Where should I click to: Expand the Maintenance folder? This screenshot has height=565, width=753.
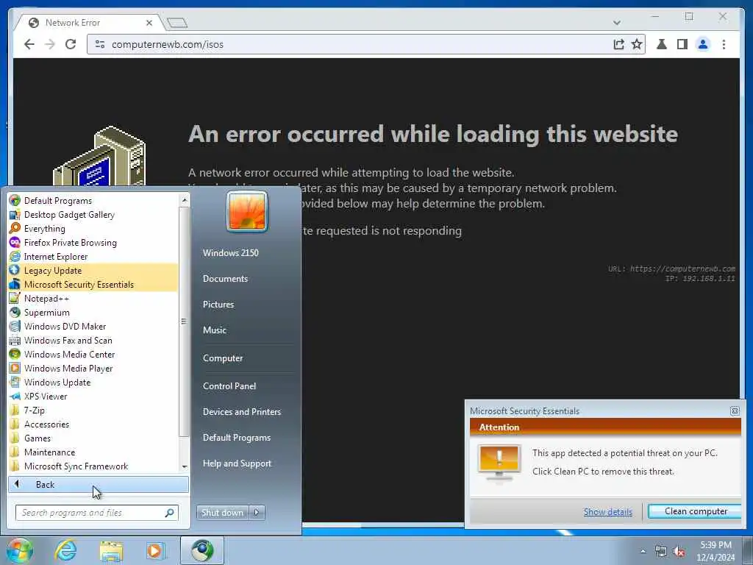click(x=93, y=452)
